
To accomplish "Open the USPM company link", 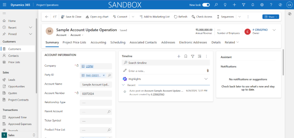I will click(90, 66).
